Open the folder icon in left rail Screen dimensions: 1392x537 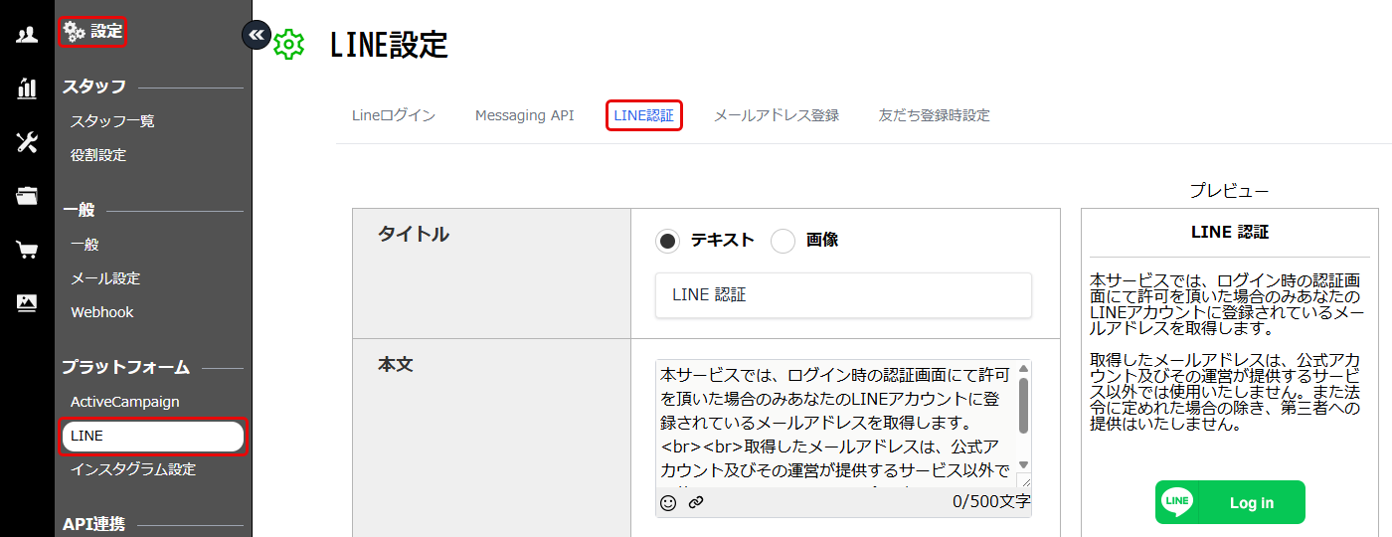click(27, 196)
